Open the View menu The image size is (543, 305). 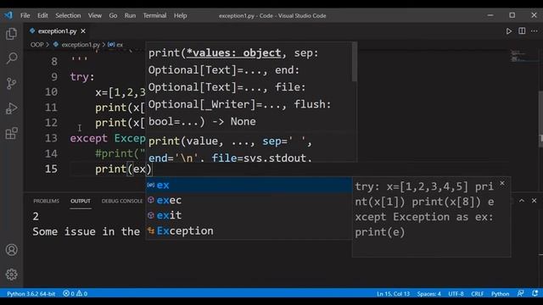point(94,15)
